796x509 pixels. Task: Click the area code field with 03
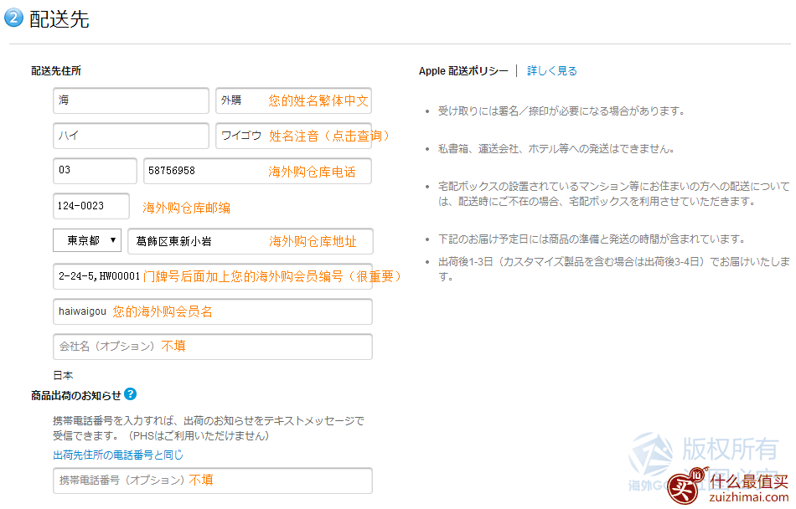[x=95, y=171]
